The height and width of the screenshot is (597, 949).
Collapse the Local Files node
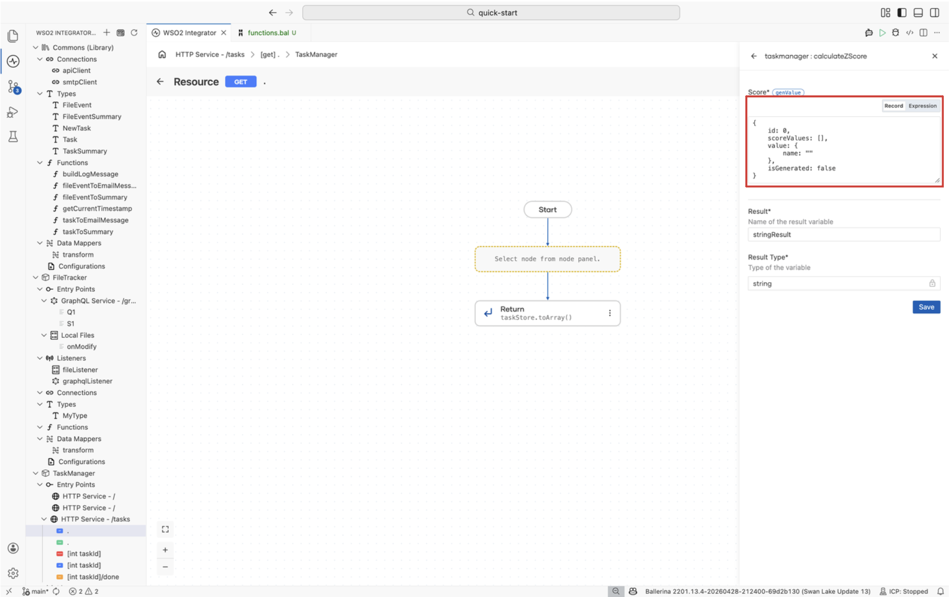point(44,335)
